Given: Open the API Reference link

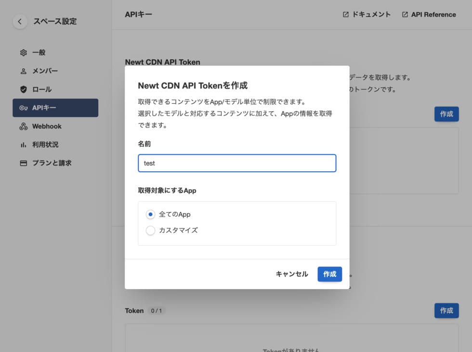Looking at the screenshot, I should 429,14.
